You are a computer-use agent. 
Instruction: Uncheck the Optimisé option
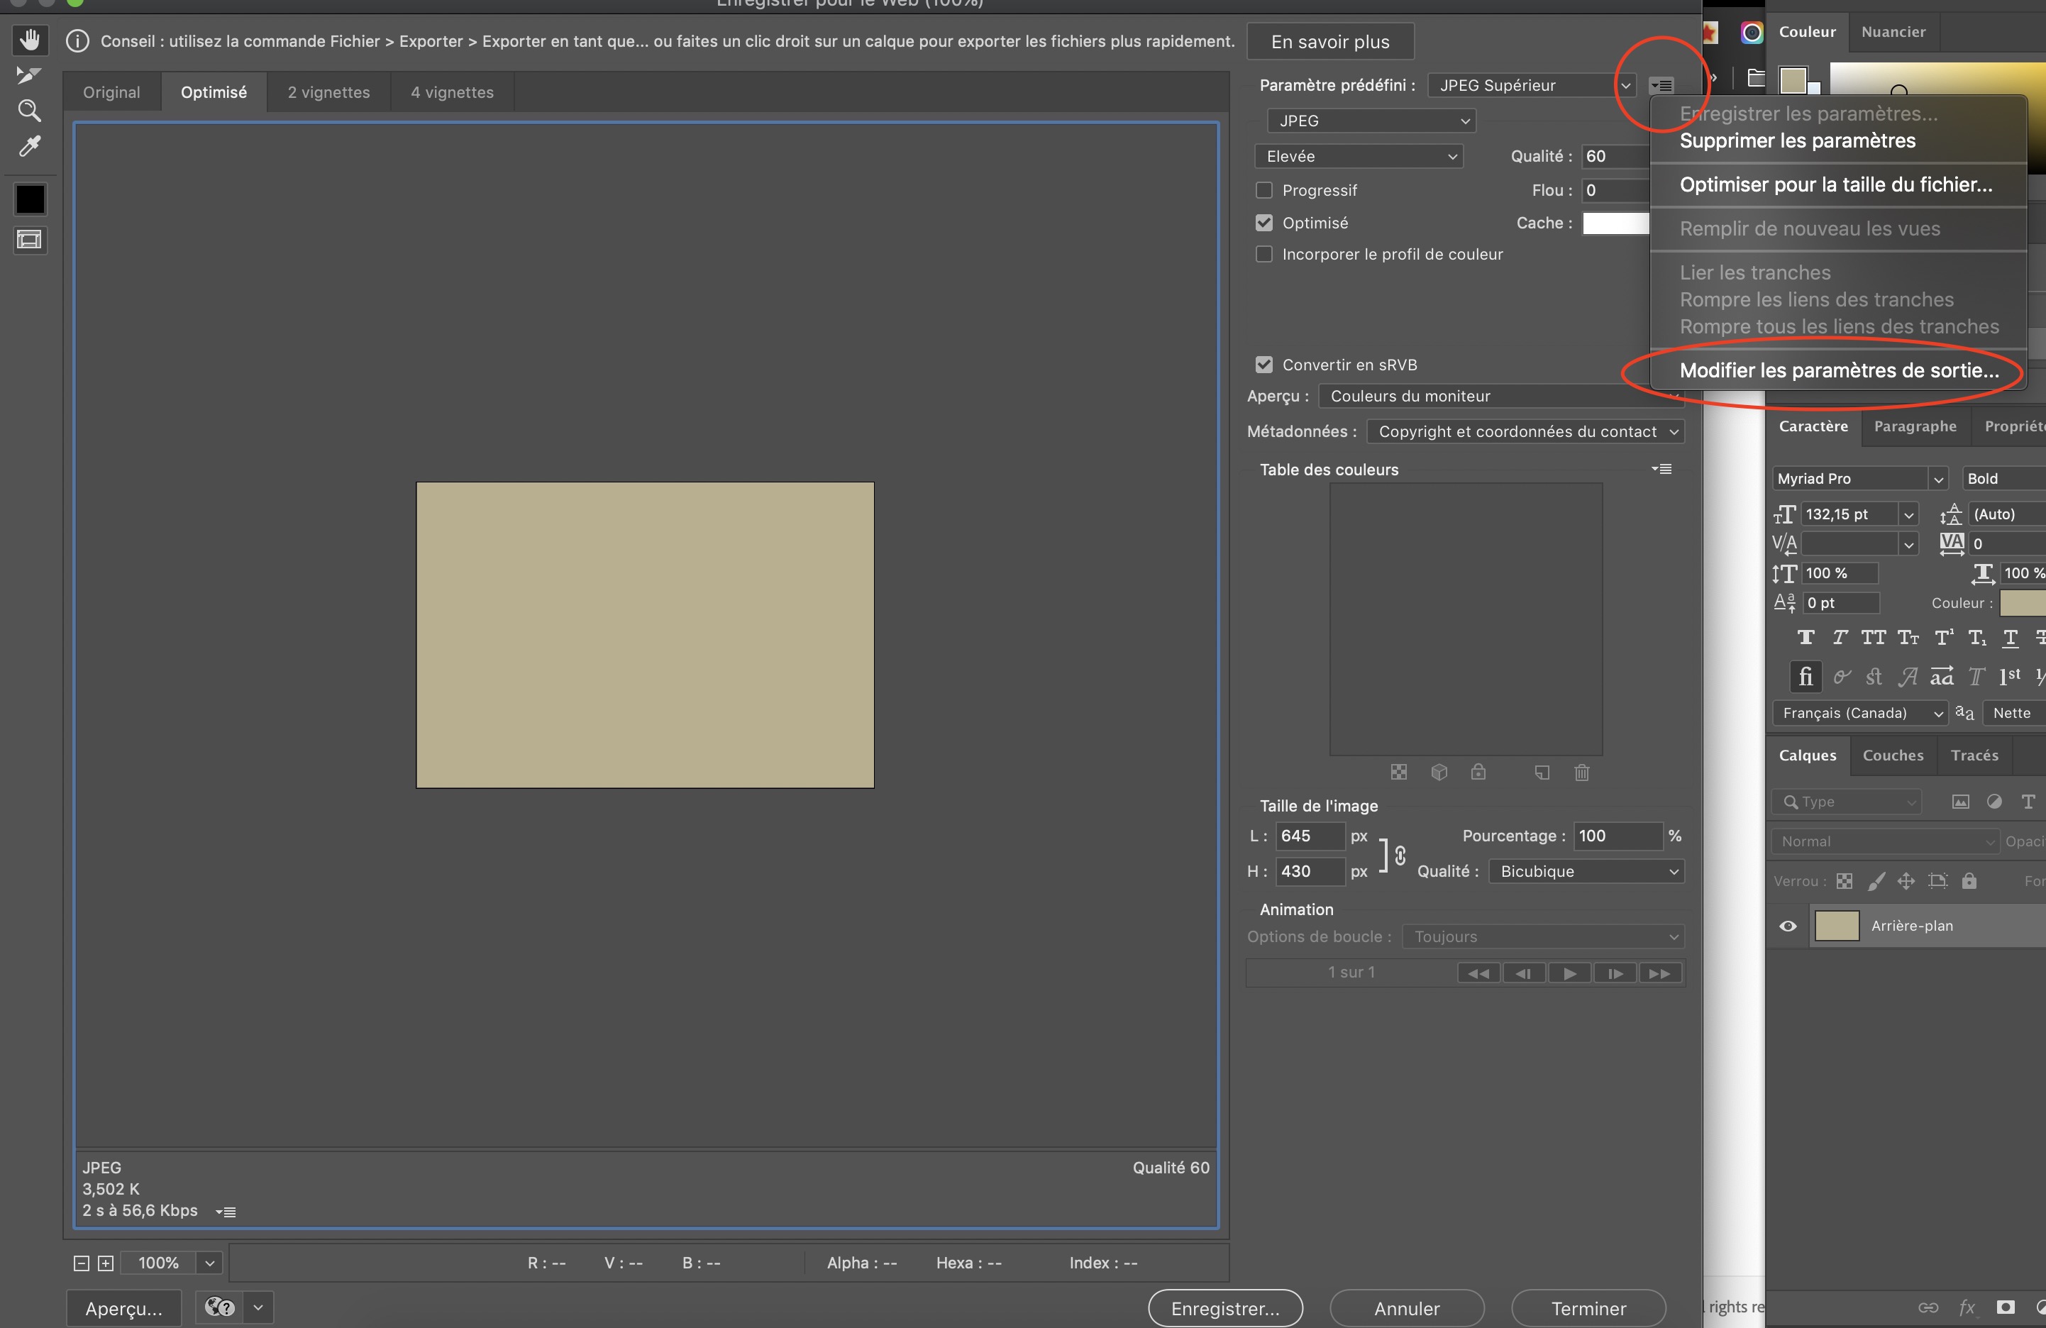pyautogui.click(x=1265, y=223)
